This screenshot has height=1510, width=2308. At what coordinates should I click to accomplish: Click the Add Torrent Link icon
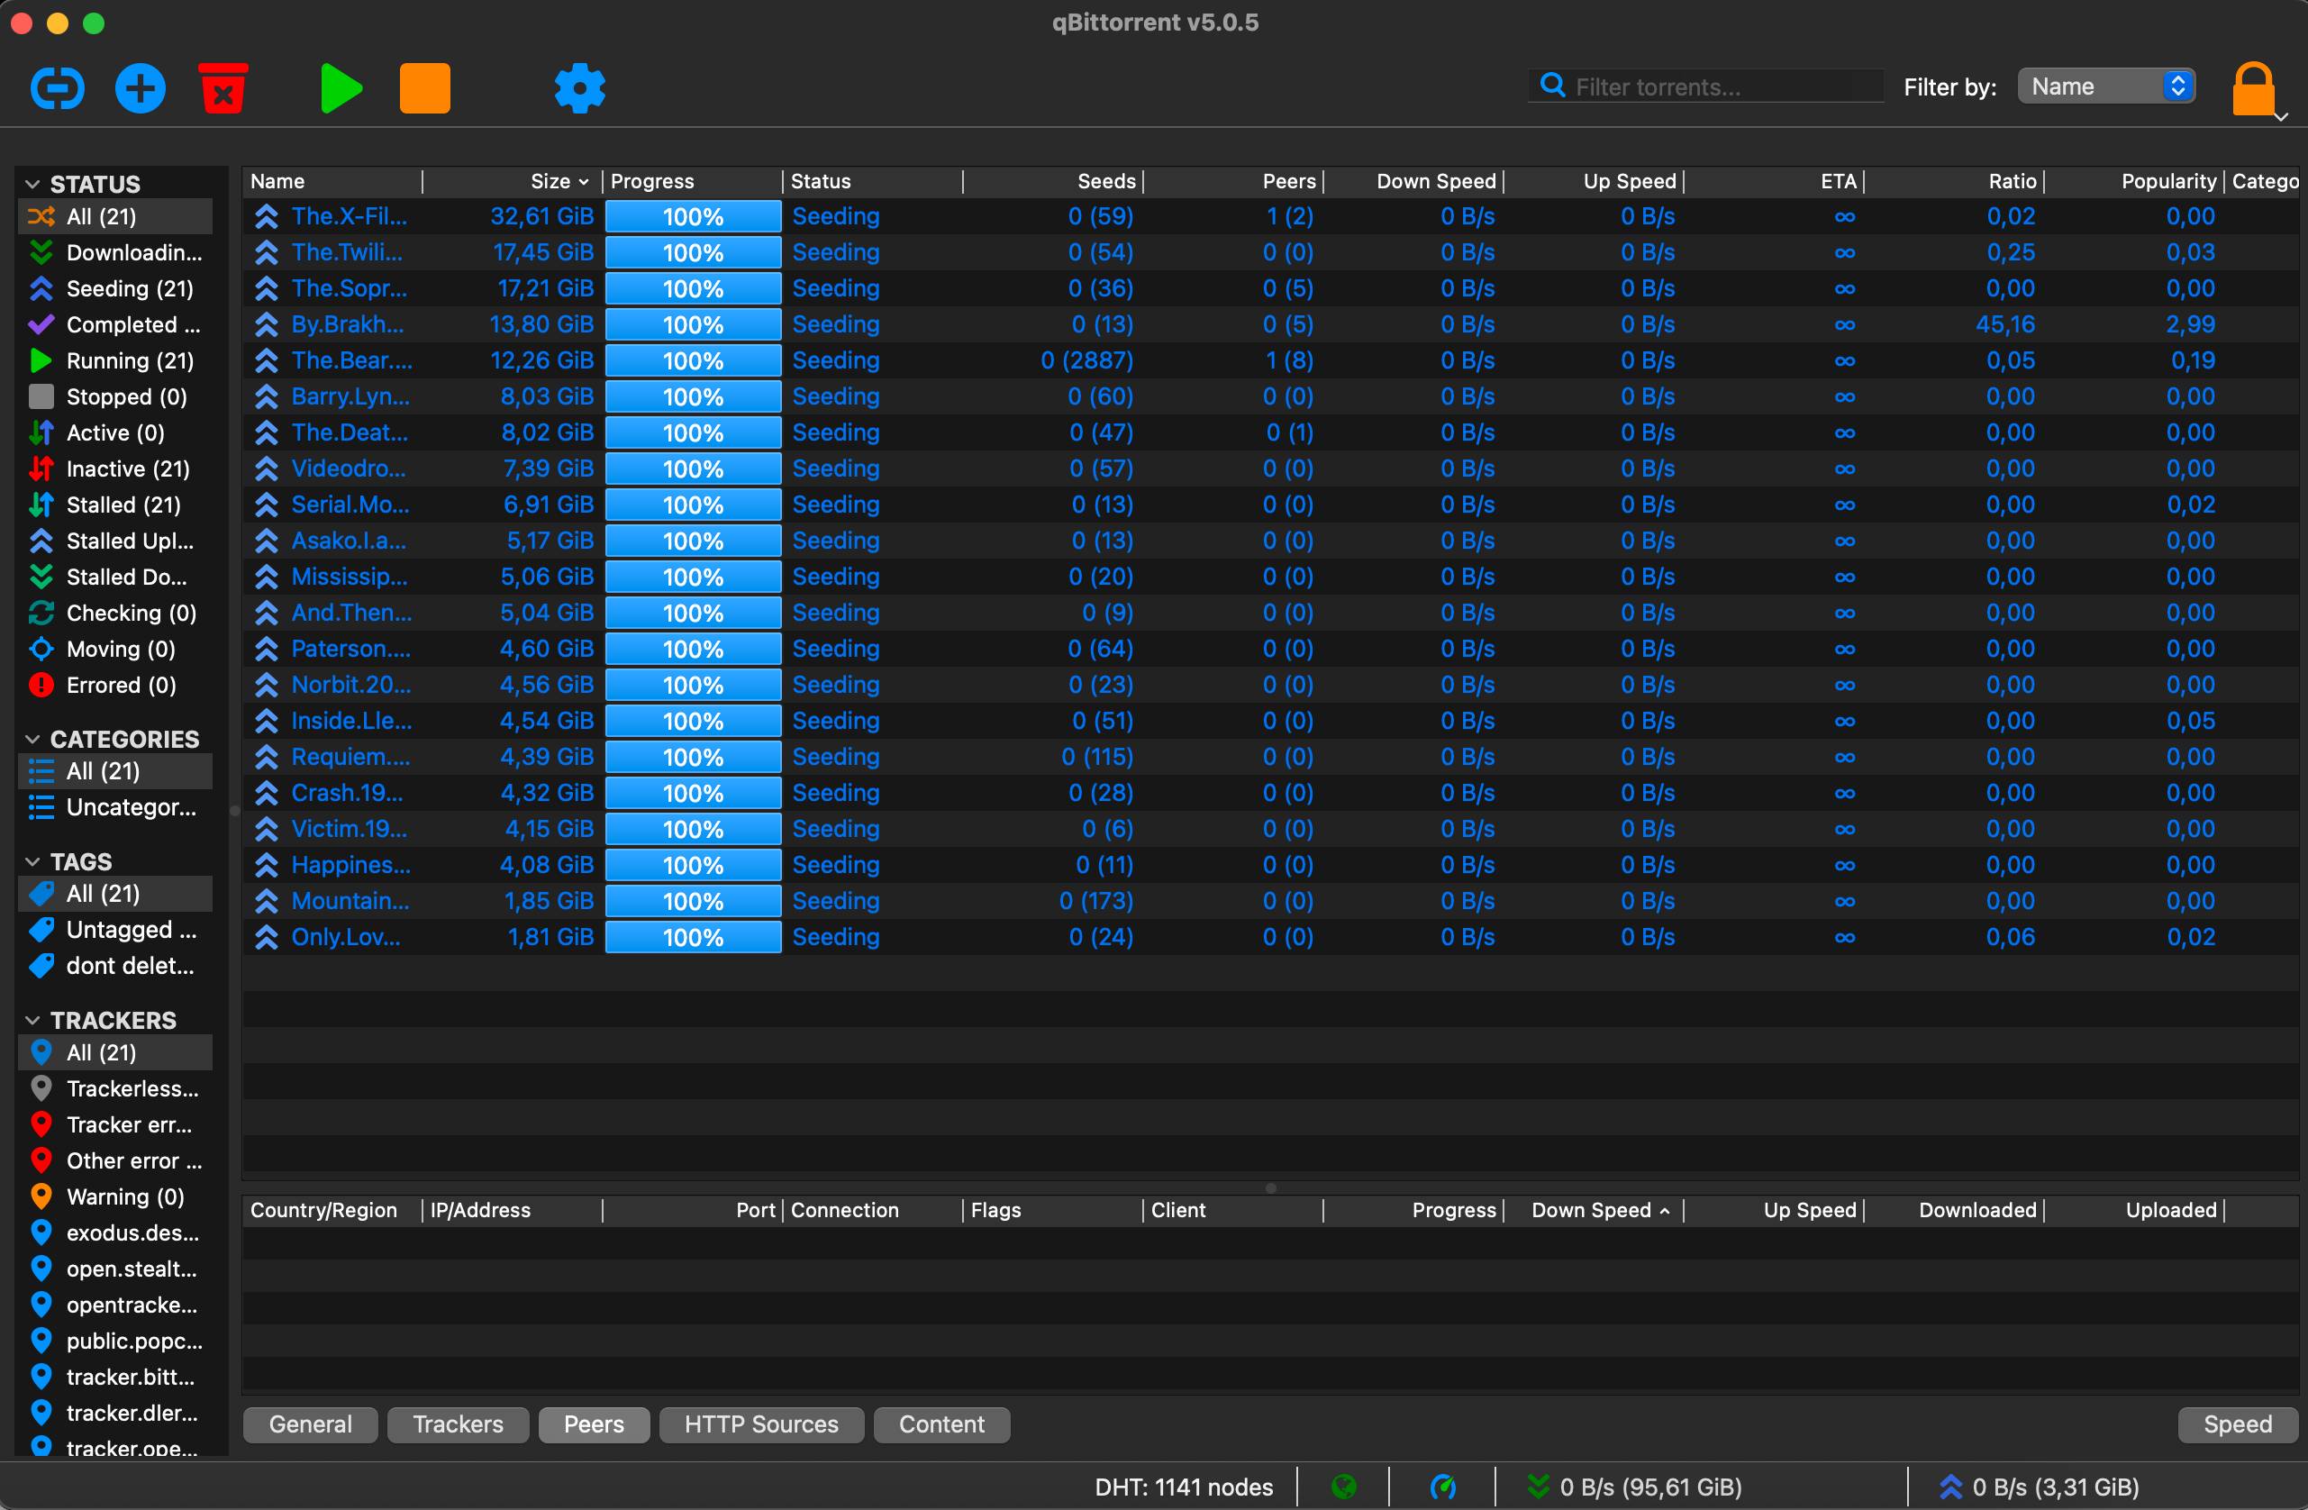pyautogui.click(x=58, y=89)
